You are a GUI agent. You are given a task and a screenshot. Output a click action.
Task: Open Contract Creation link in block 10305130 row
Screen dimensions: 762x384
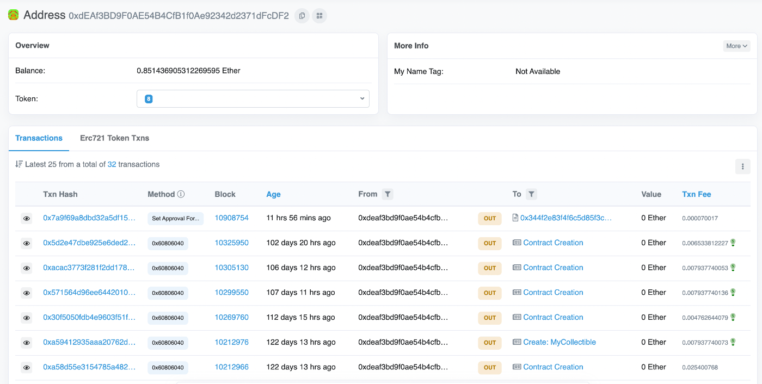553,268
